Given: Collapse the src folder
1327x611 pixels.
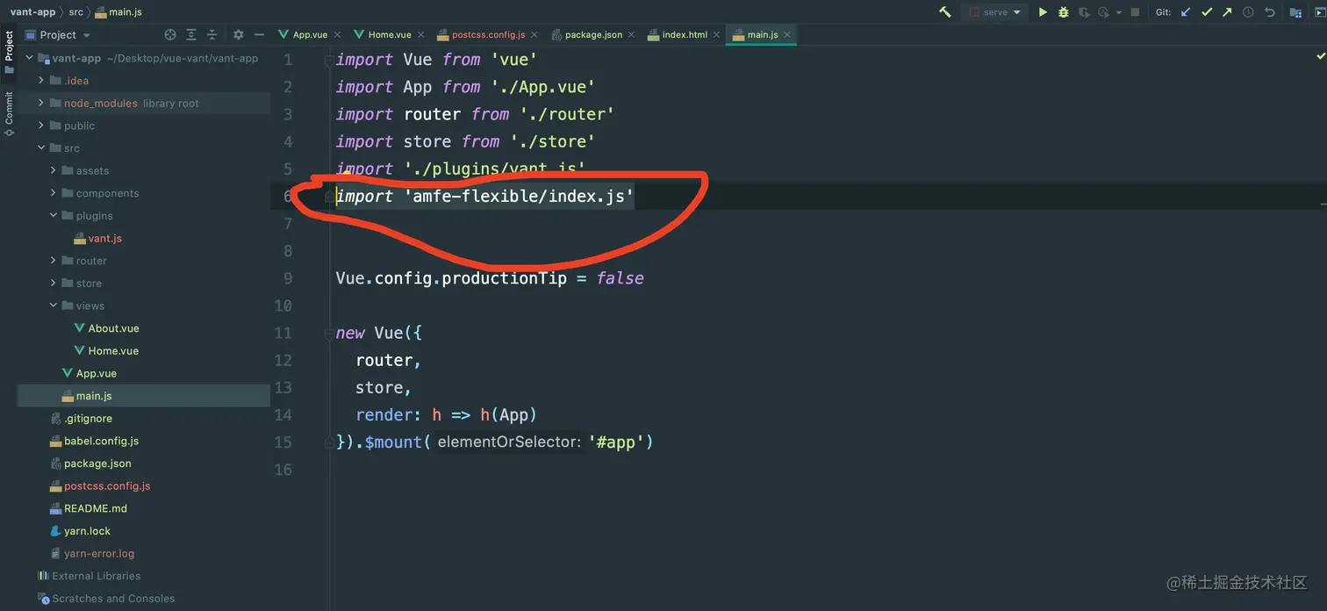Looking at the screenshot, I should pyautogui.click(x=41, y=148).
